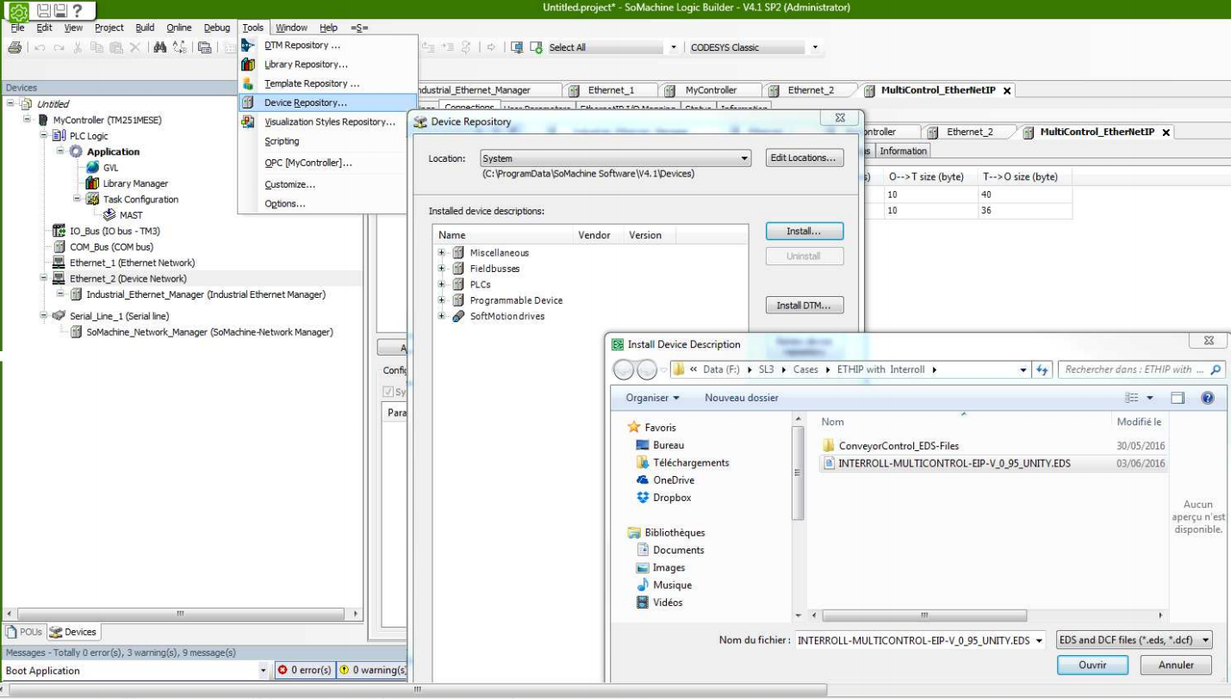The height and width of the screenshot is (699, 1231).
Task: Open the SoMachine gear icon in title bar
Action: pyautogui.click(x=19, y=11)
